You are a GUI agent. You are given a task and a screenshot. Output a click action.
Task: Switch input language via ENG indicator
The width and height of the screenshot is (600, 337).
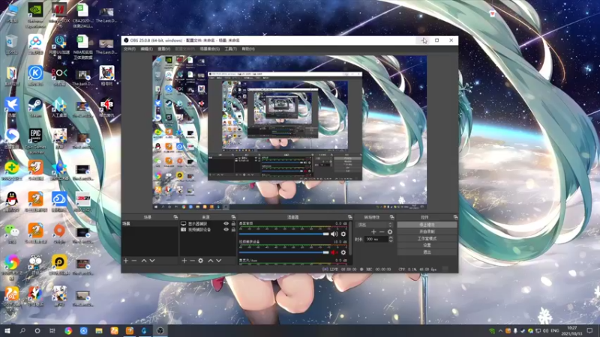click(x=555, y=331)
